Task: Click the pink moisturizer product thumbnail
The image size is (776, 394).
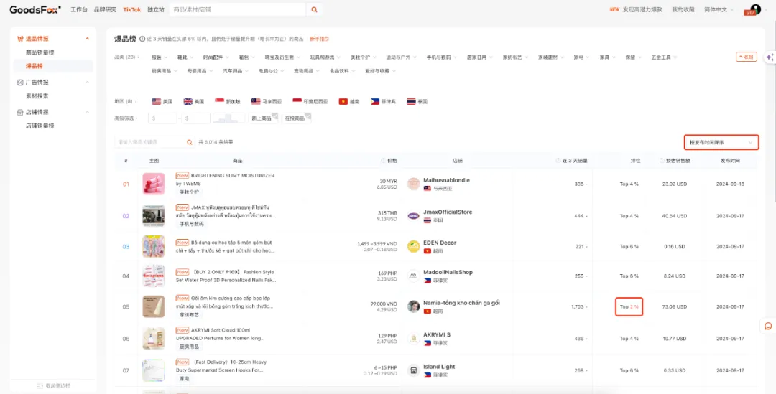Action: click(154, 184)
